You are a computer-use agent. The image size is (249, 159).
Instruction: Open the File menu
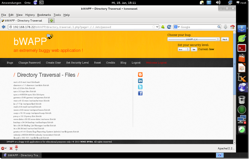[4, 15]
